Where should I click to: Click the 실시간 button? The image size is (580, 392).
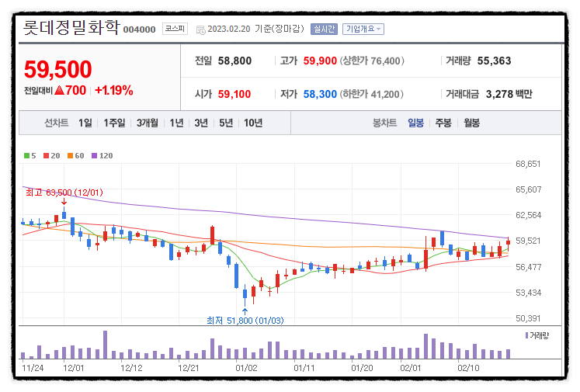point(324,29)
